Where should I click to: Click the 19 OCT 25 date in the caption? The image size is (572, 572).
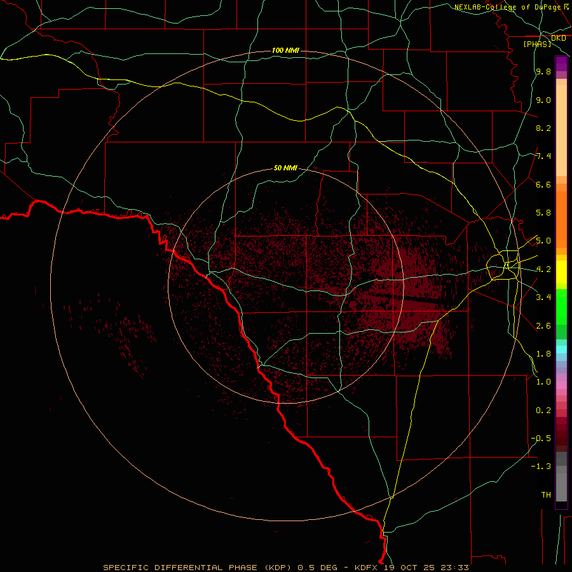coord(408,568)
